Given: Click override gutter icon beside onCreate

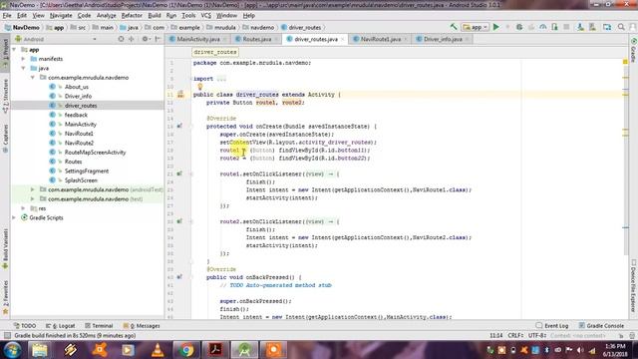Looking at the screenshot, I should pyautogui.click(x=179, y=127).
